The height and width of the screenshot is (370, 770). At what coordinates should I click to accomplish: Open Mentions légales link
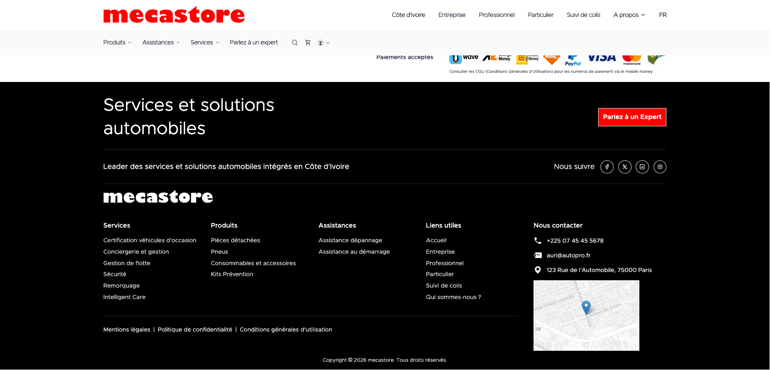[127, 330]
